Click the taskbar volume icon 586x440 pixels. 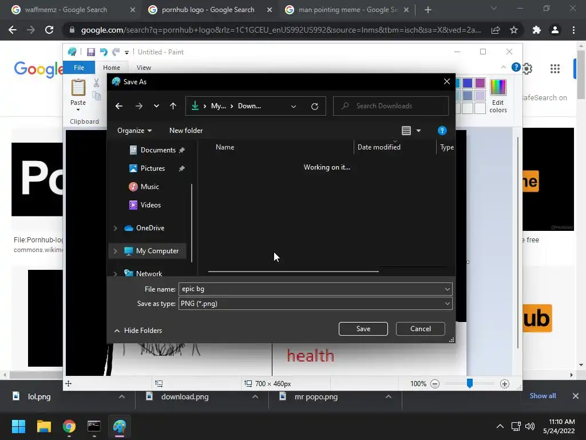pos(530,426)
